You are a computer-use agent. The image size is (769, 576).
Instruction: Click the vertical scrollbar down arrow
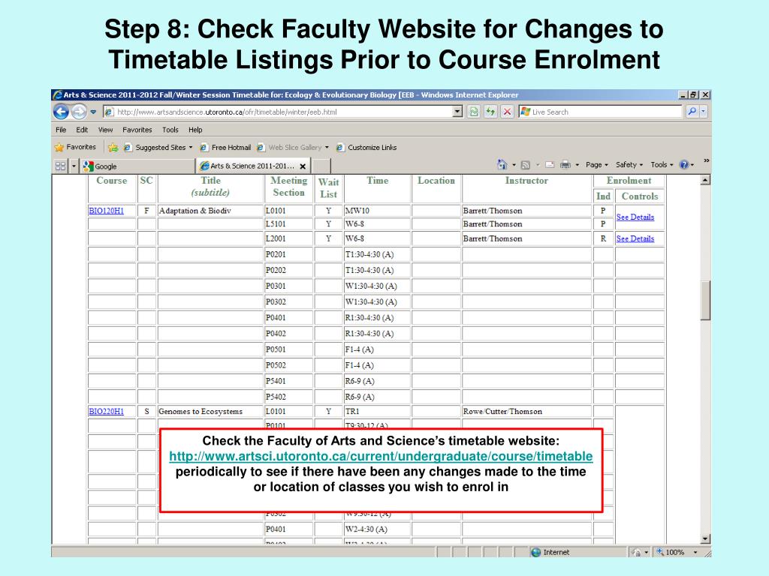(x=705, y=538)
